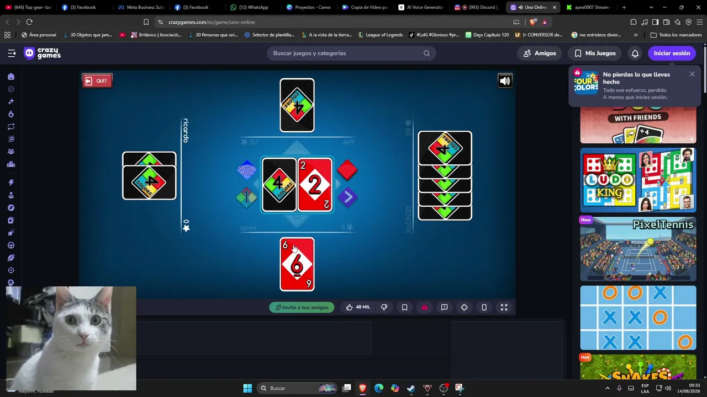Viewport: 707px width, 397px height.
Task: Open driving steering wheel icon in sidebar
Action: (x=11, y=245)
